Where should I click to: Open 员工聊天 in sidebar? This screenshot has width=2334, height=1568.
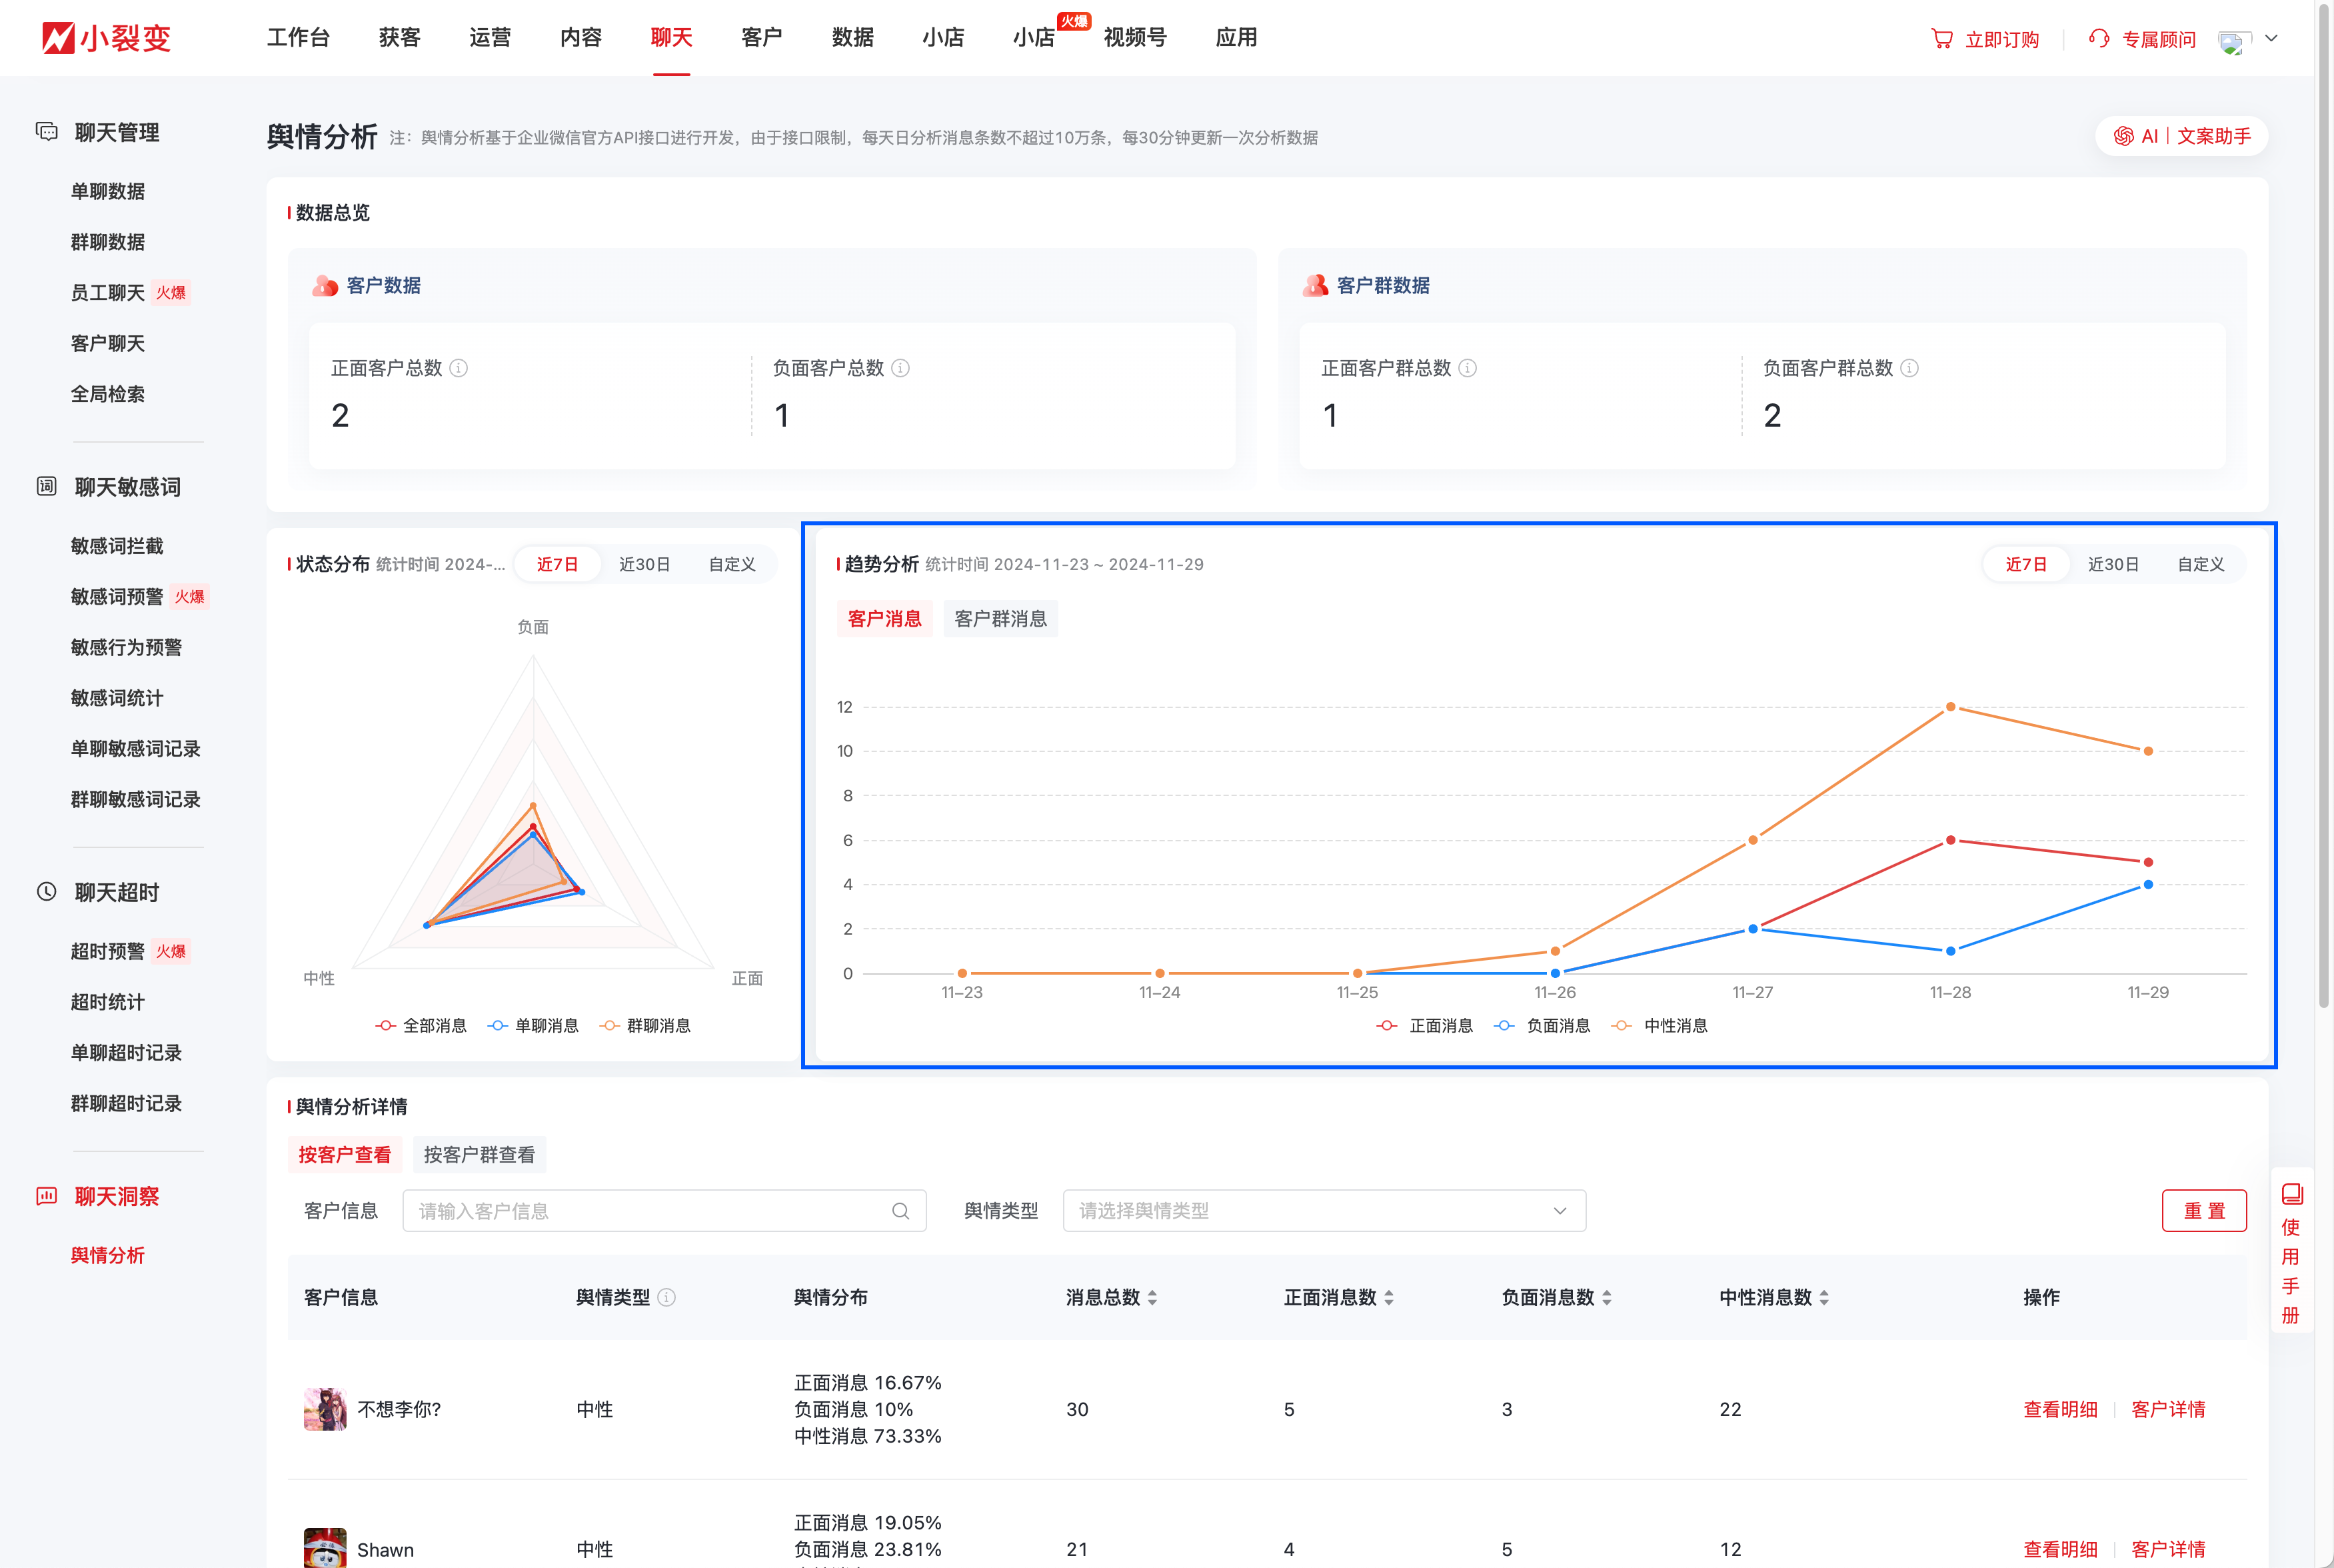tap(108, 292)
